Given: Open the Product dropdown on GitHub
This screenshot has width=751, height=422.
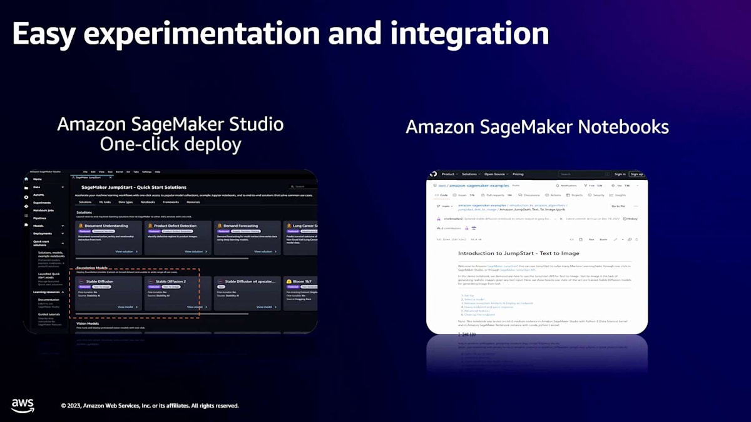Looking at the screenshot, I should coord(450,174).
